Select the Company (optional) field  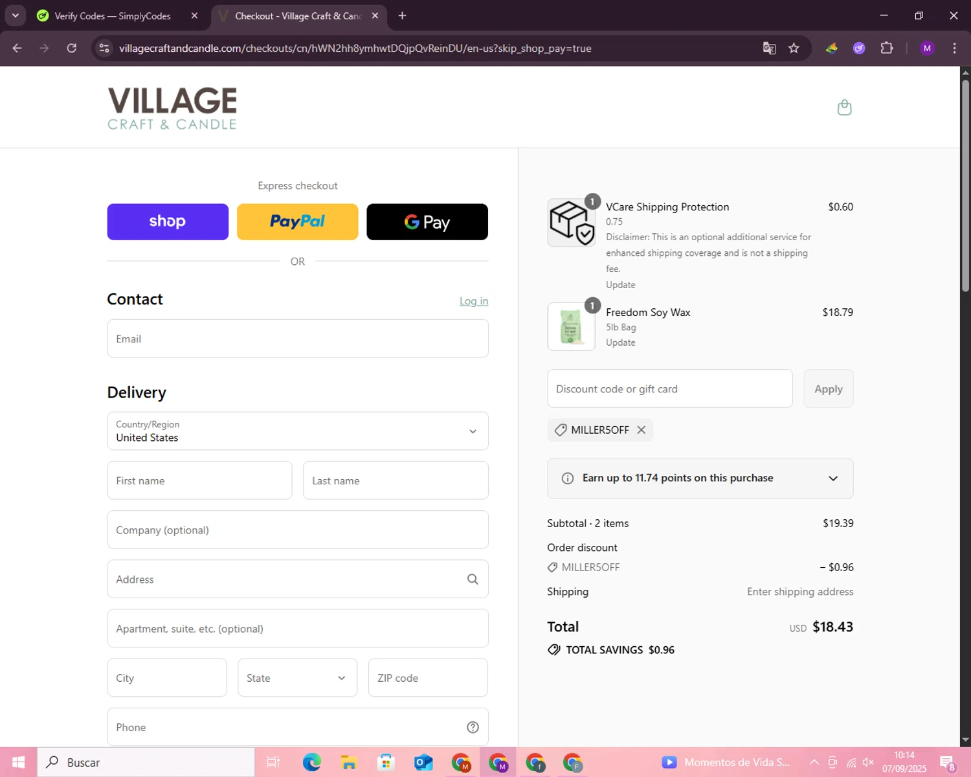click(298, 530)
